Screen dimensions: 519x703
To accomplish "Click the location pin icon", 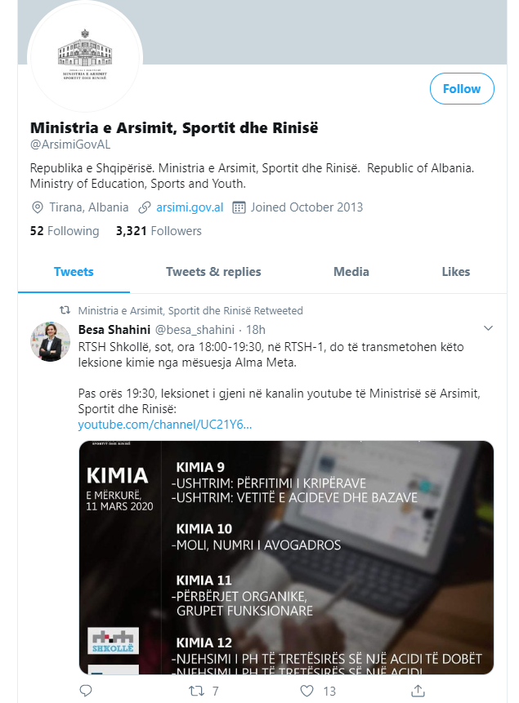I will [38, 207].
